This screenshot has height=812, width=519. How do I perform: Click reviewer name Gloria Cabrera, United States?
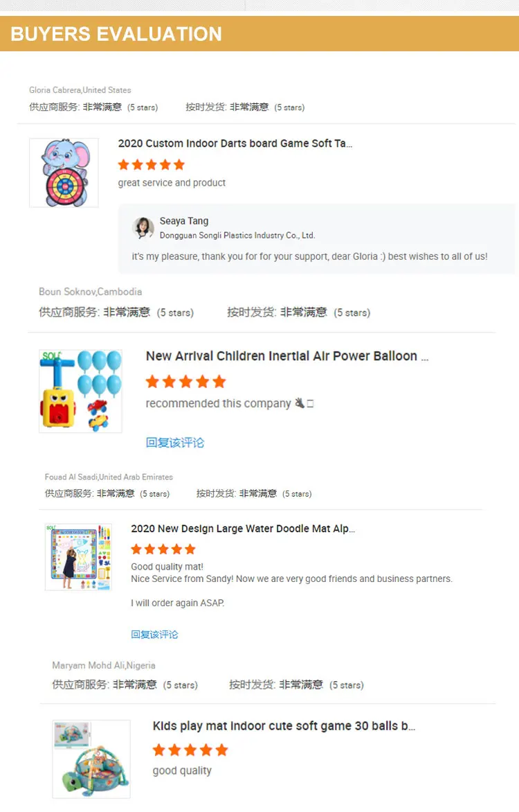pos(80,90)
